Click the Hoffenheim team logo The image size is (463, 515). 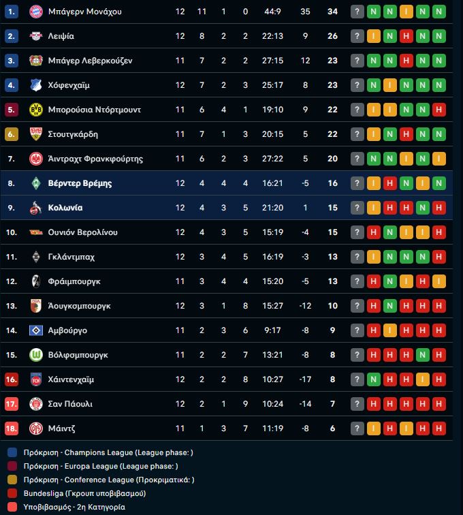36,85
